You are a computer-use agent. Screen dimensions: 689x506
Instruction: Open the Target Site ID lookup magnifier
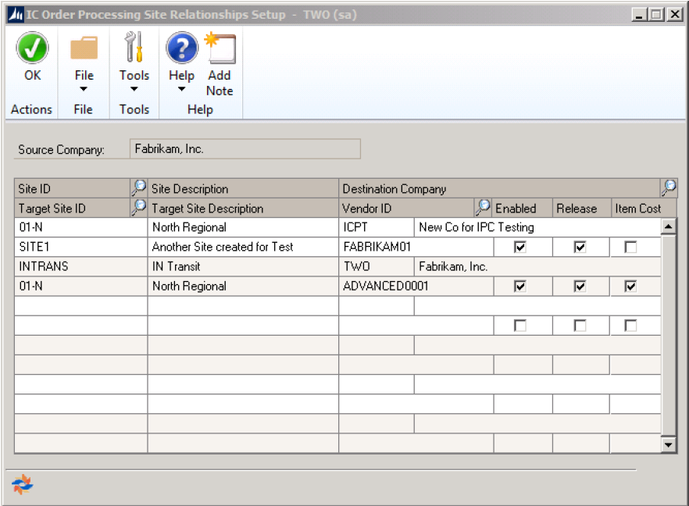(x=138, y=208)
